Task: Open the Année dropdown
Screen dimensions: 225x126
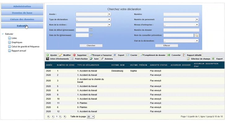Action: click(109, 14)
